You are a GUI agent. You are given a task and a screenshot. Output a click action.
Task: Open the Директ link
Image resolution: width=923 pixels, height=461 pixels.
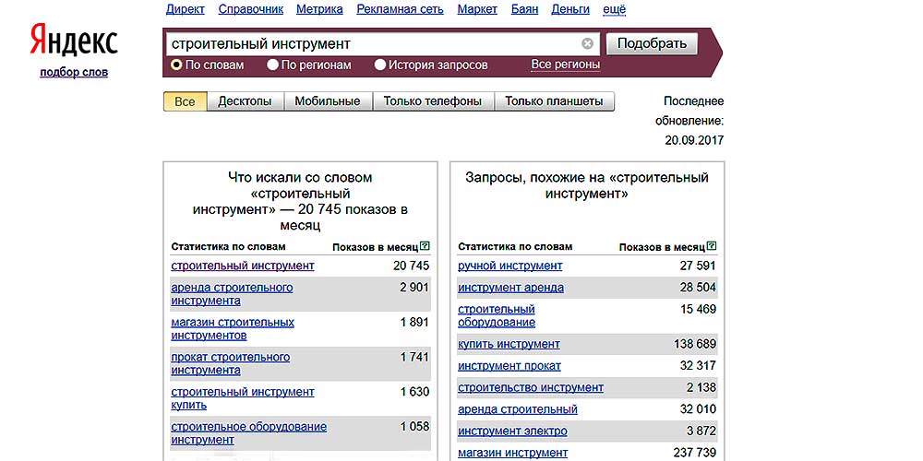186,9
